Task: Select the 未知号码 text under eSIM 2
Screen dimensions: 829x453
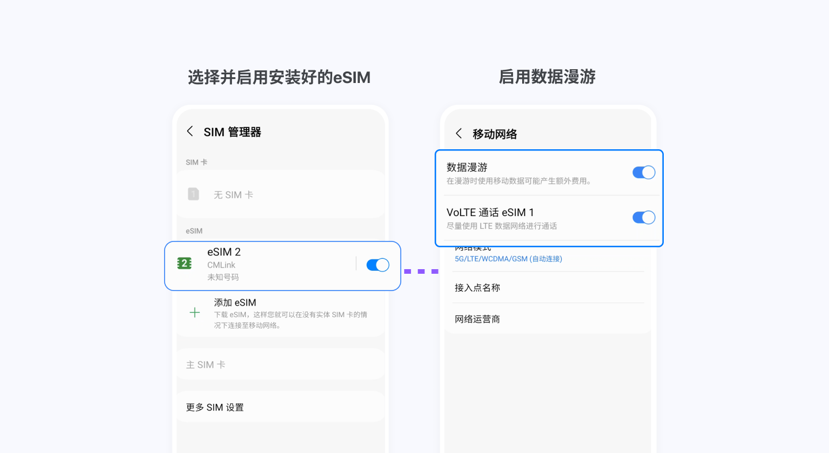Action: coord(222,277)
